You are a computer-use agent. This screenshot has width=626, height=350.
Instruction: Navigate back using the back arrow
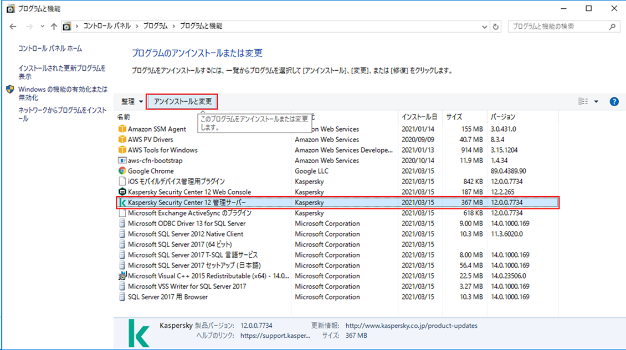click(x=12, y=25)
